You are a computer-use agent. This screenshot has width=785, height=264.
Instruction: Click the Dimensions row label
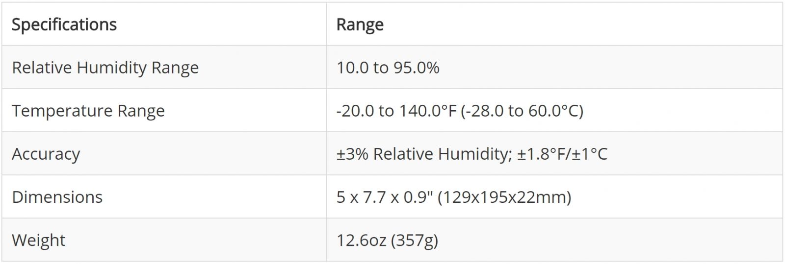[x=57, y=197]
